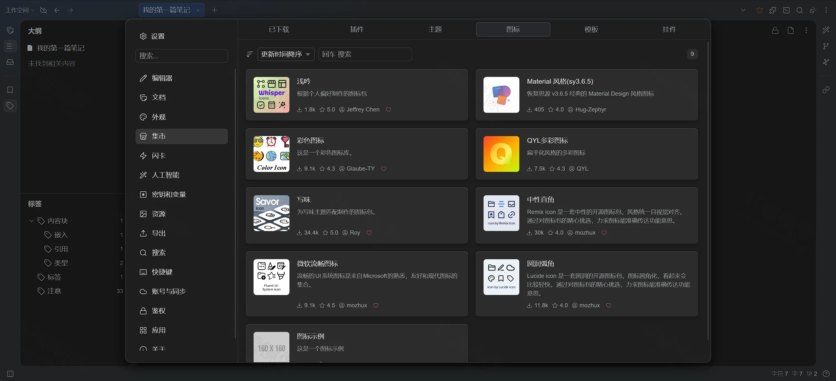The image size is (836, 381).
Task: Go back with the left arrow icon
Action: tap(57, 10)
